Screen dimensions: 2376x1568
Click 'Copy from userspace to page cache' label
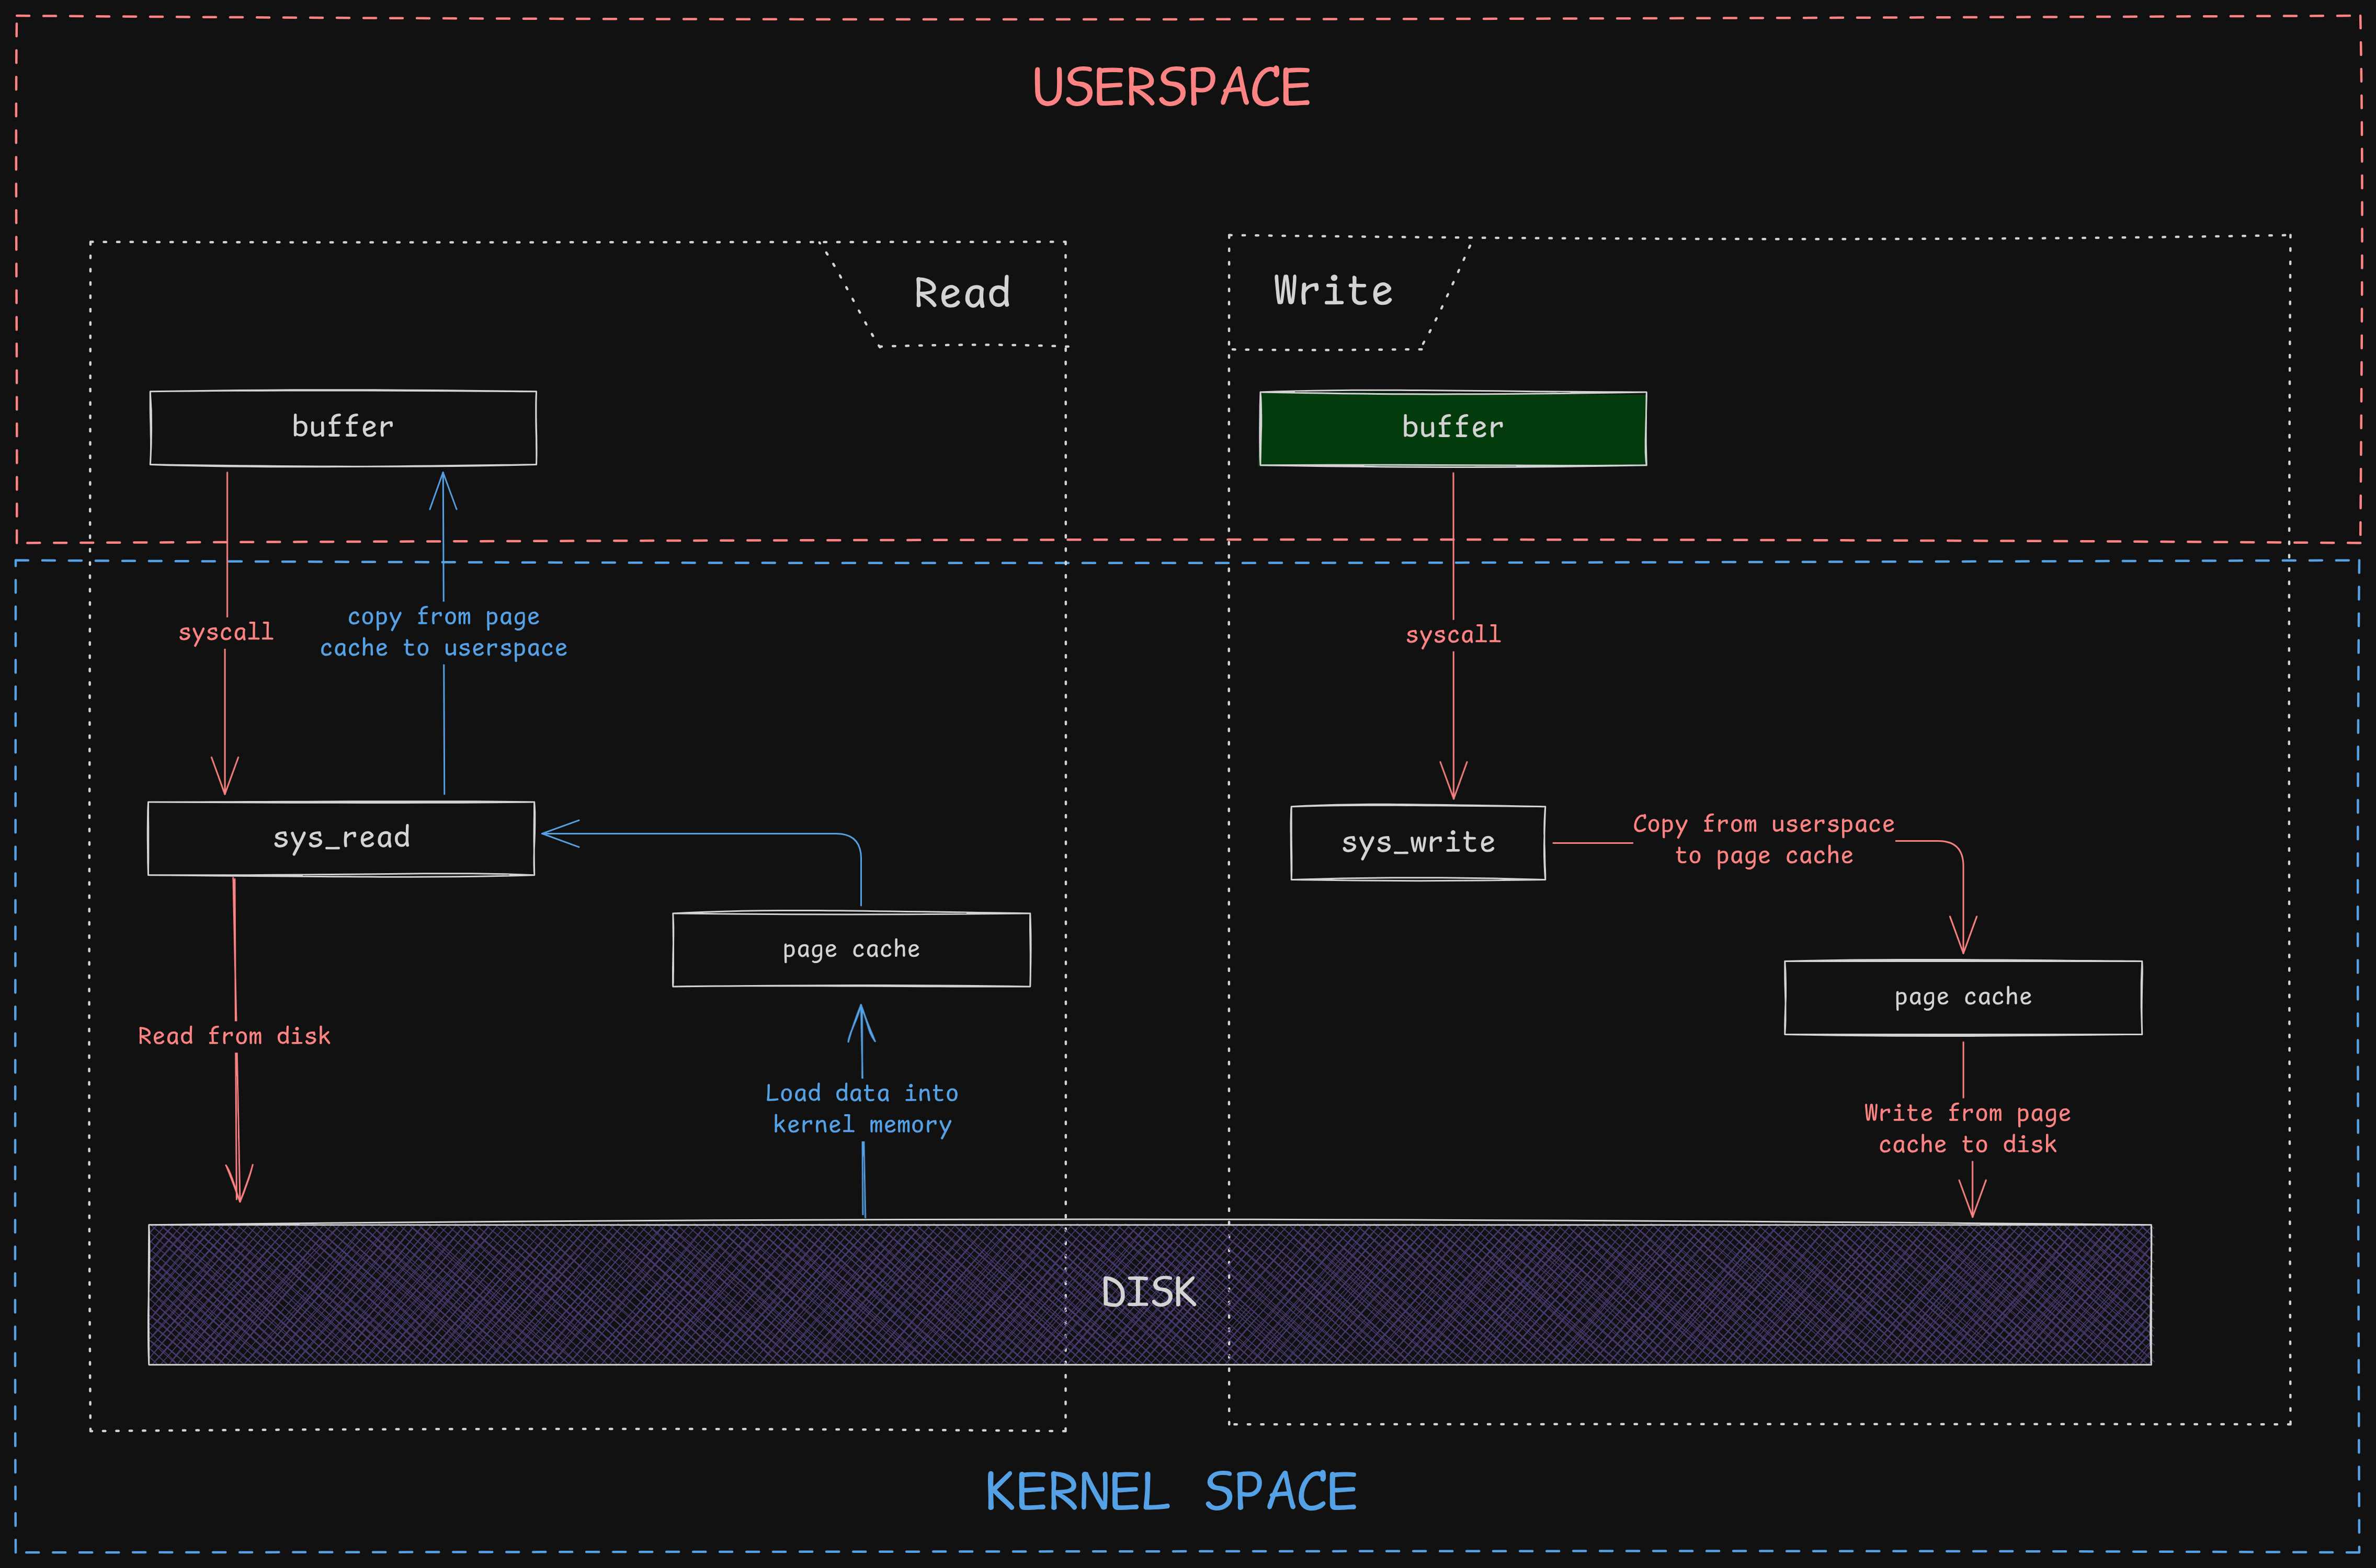pyautogui.click(x=1763, y=840)
